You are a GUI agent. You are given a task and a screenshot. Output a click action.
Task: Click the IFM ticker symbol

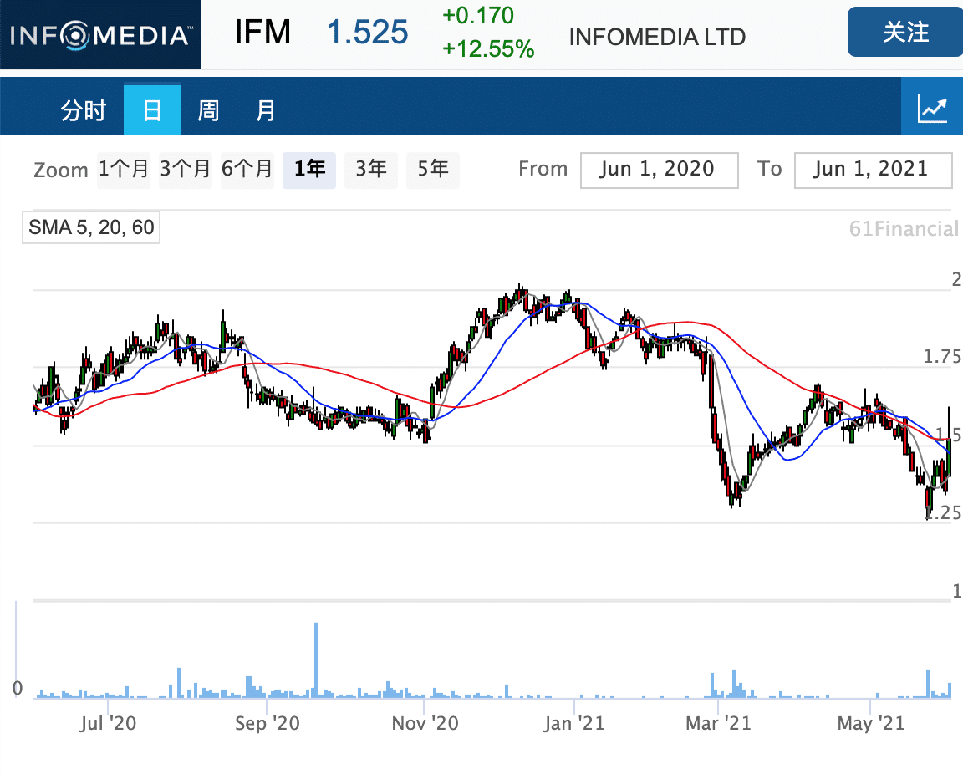pos(262,32)
